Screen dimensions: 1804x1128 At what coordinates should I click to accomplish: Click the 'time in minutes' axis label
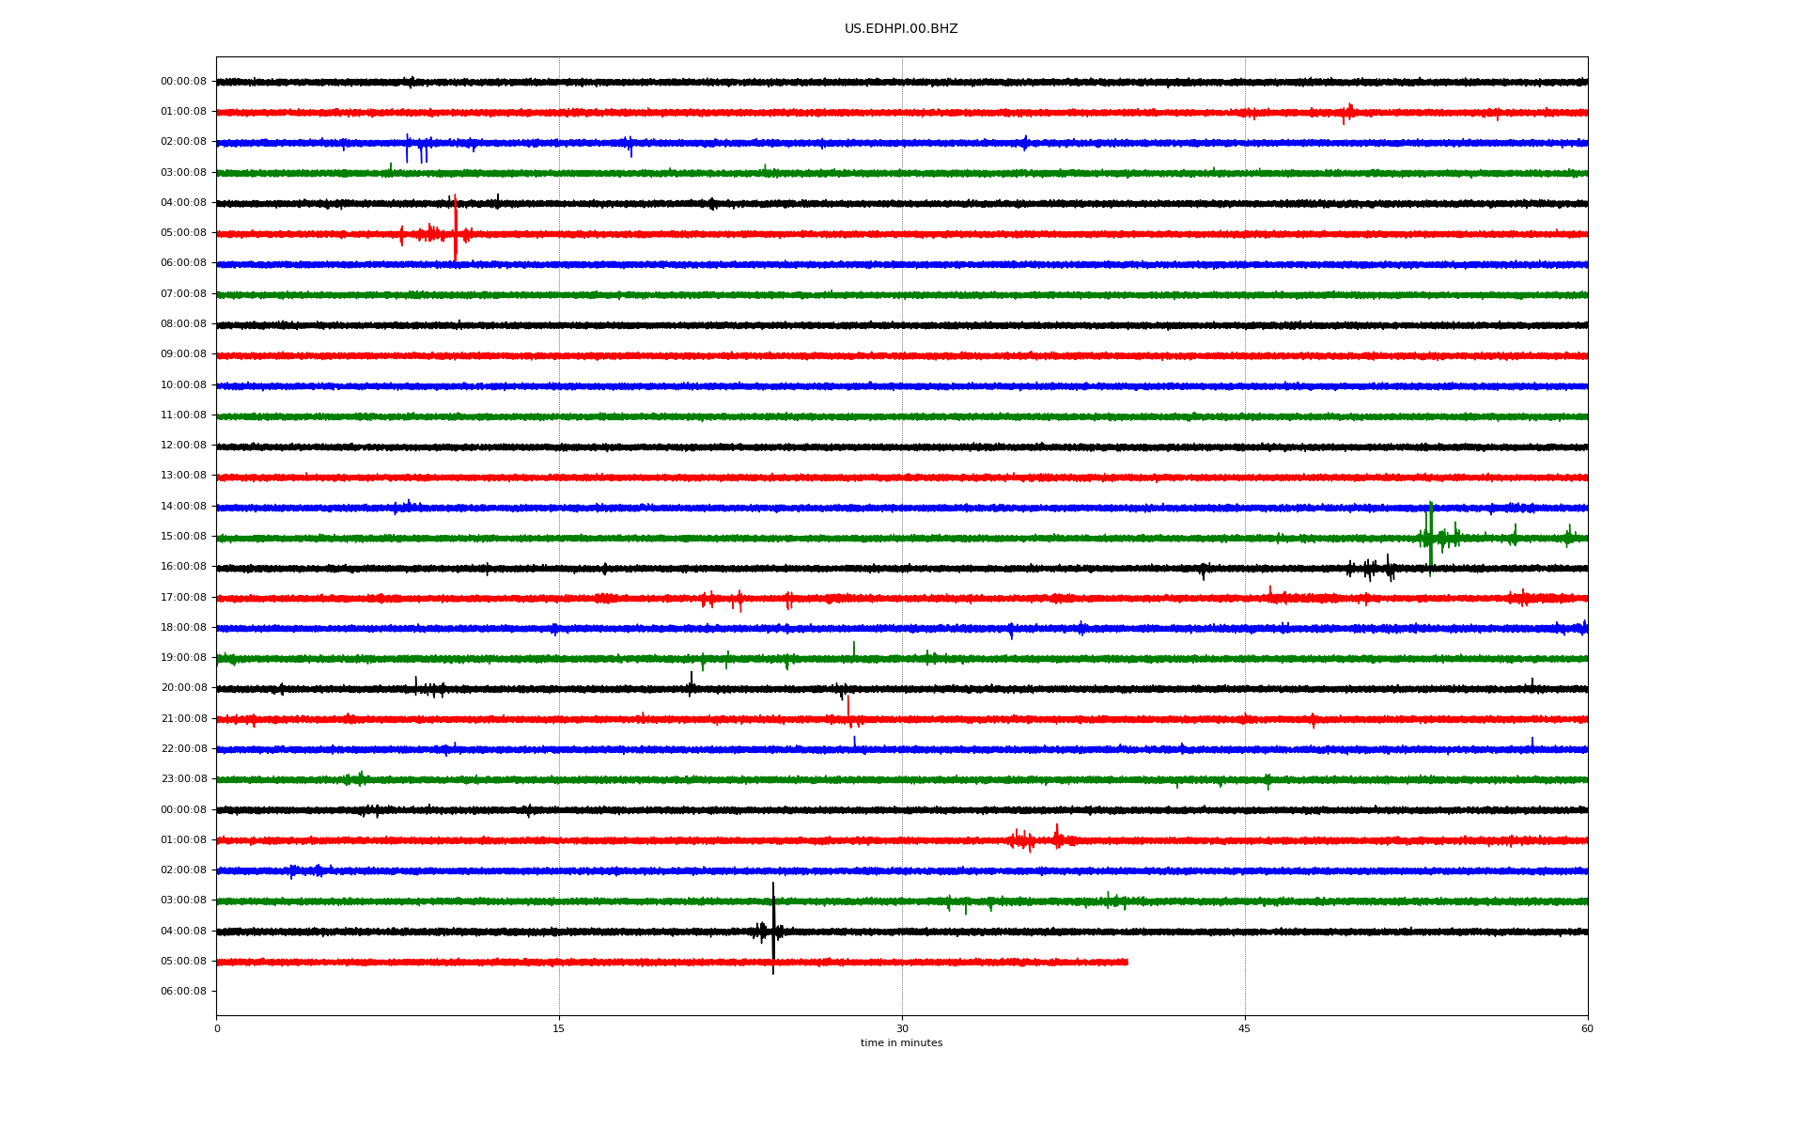pyautogui.click(x=901, y=1042)
